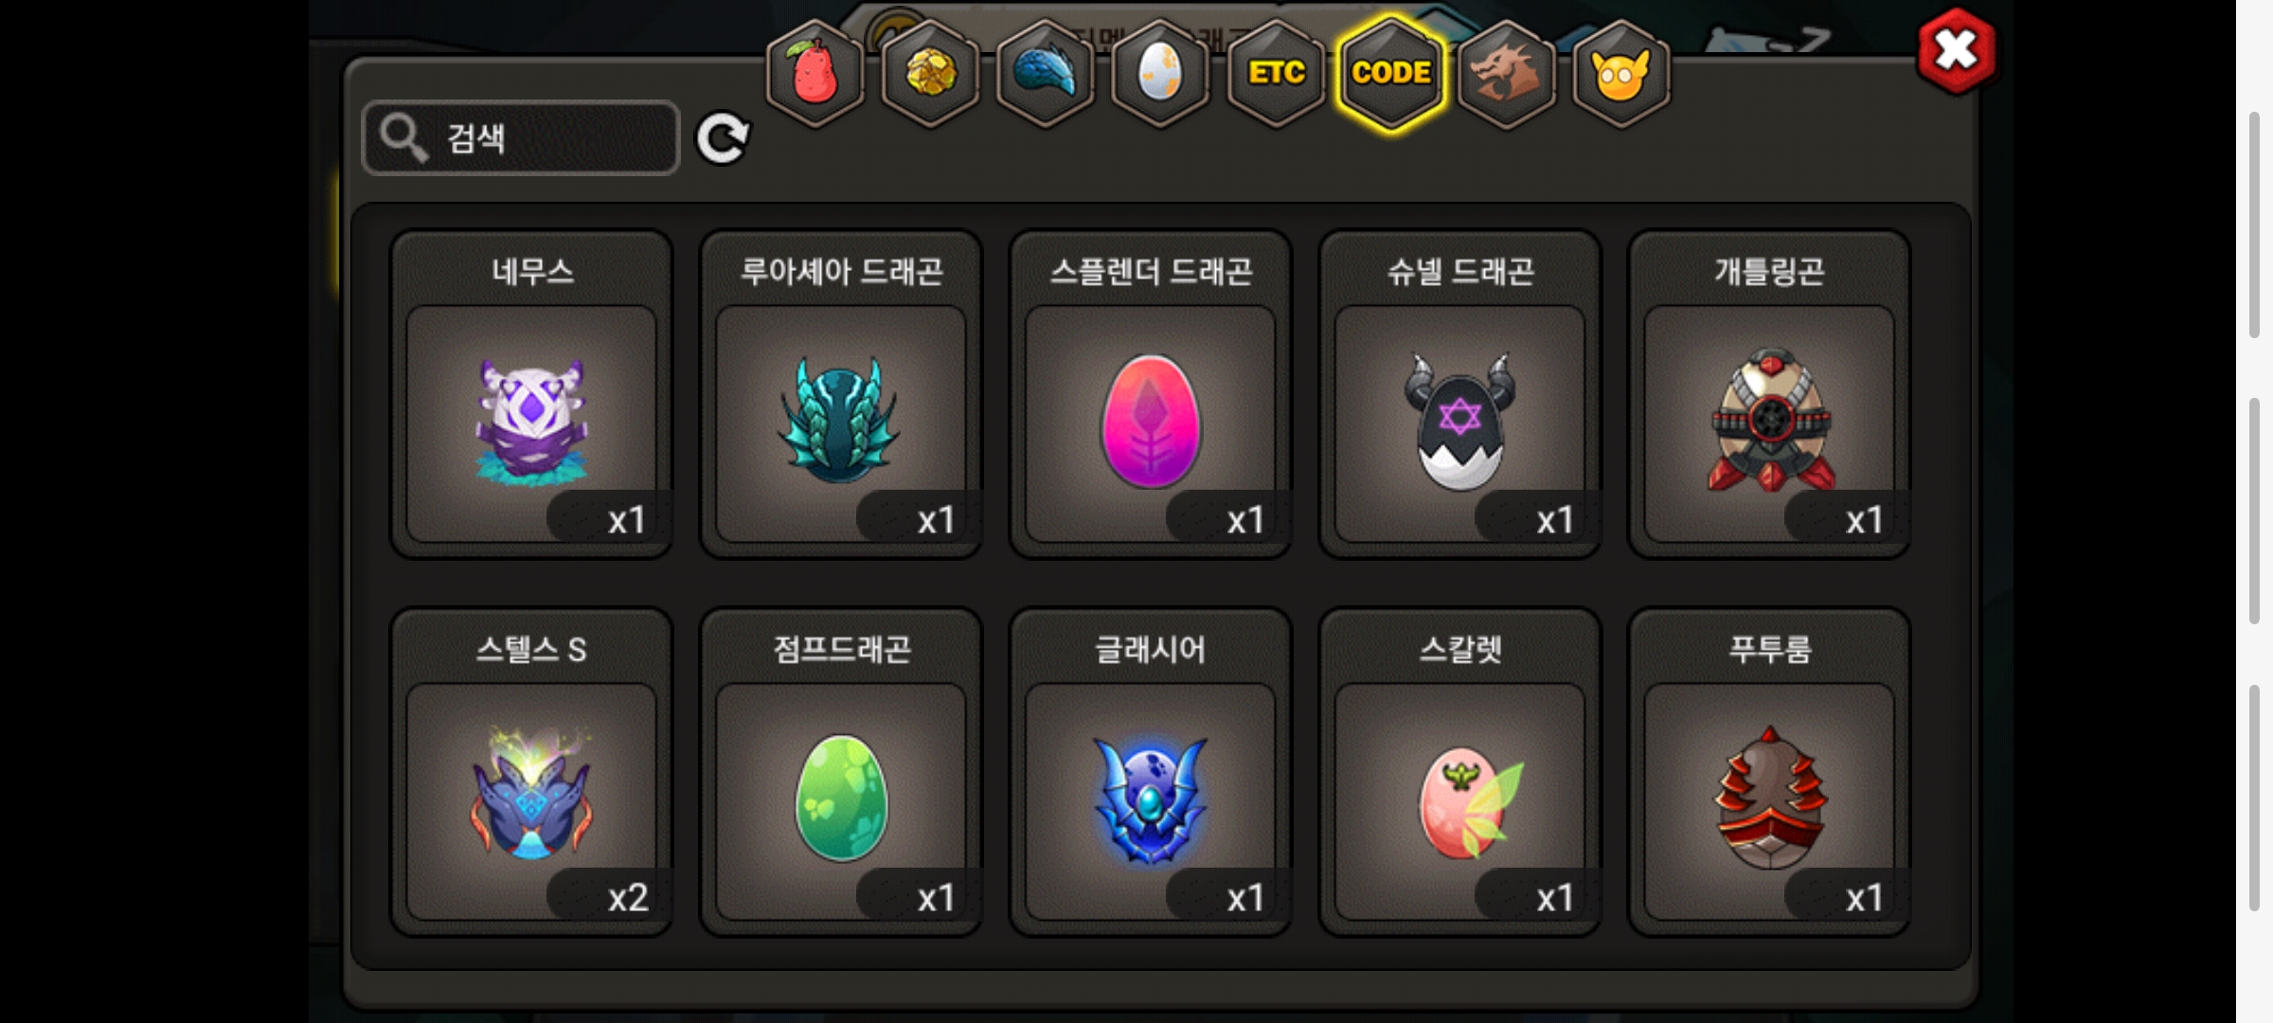Open the red fruit food tab

814,74
